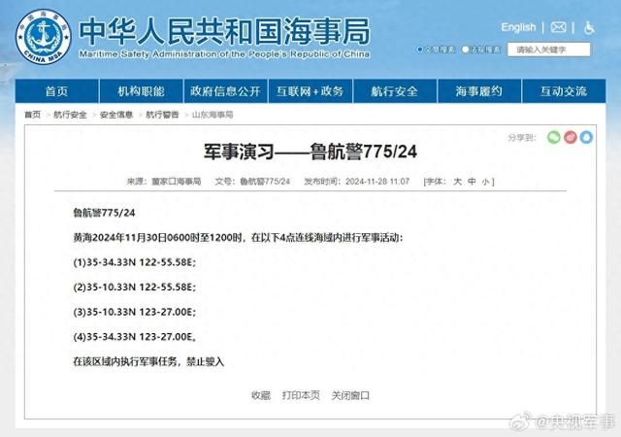Open the accessibility wheelchair icon
Image resolution: width=621 pixels, height=437 pixels.
589,27
